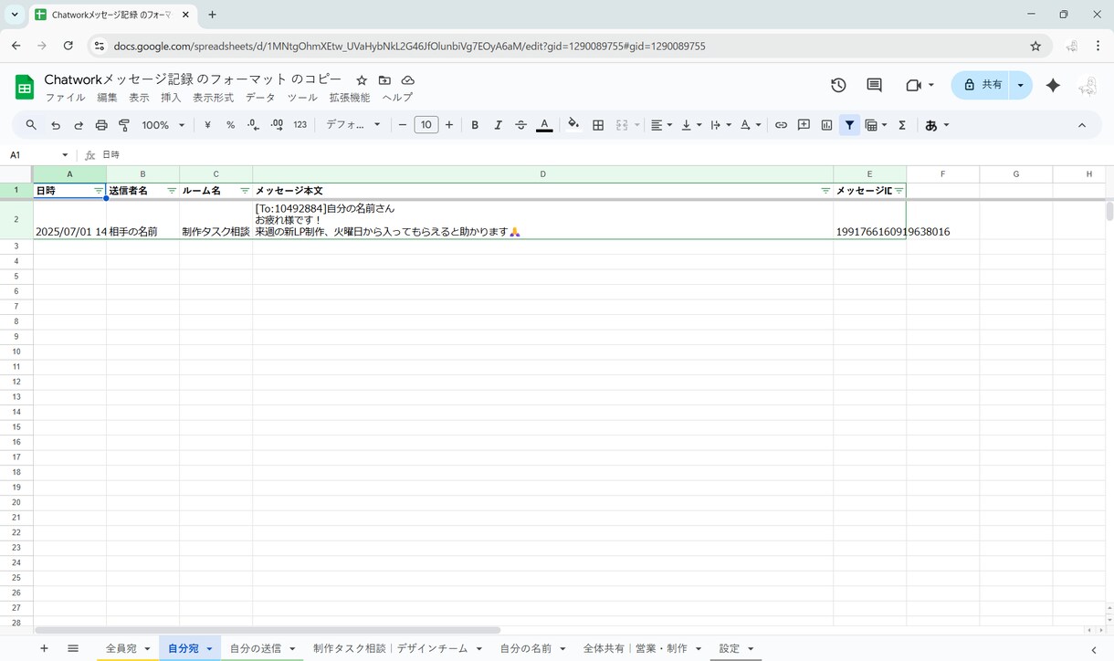Move the document to a folder
This screenshot has height=661, width=1114.
384,80
